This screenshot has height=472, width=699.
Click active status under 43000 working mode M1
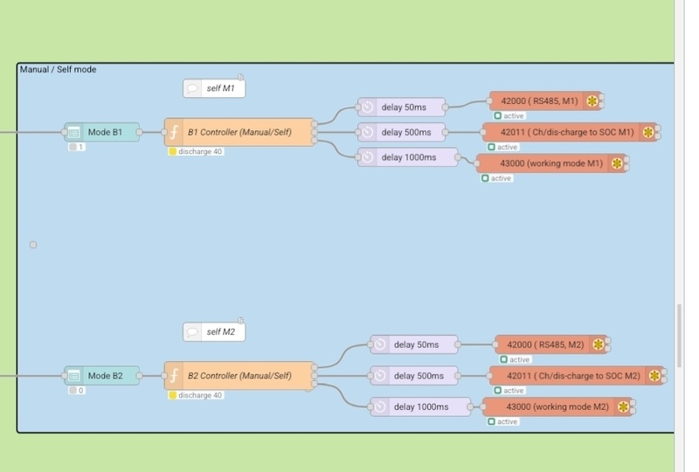tap(496, 178)
